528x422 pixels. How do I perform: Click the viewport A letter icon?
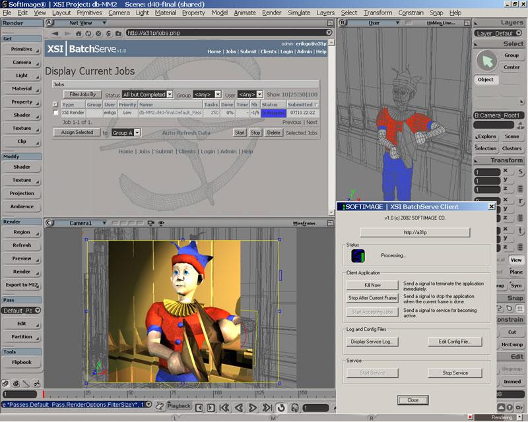click(49, 22)
